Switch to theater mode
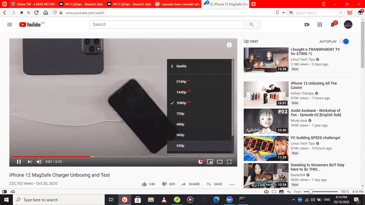The image size is (365, 205). (x=220, y=162)
